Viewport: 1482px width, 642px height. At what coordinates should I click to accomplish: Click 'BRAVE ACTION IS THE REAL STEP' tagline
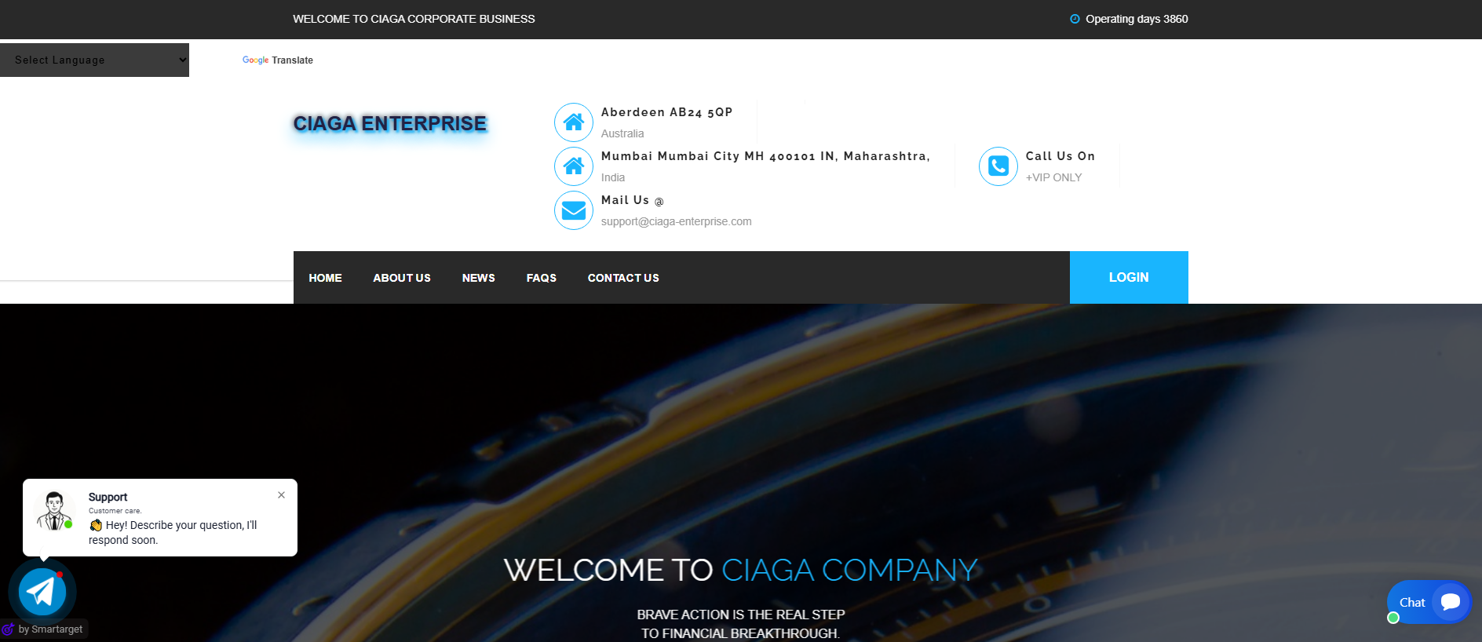[x=741, y=615]
